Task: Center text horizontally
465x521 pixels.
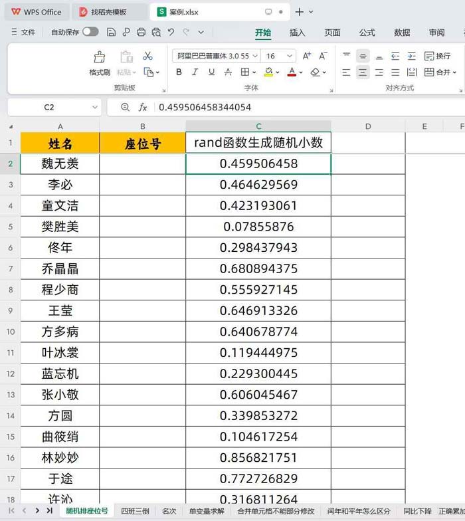Action: coord(363,72)
